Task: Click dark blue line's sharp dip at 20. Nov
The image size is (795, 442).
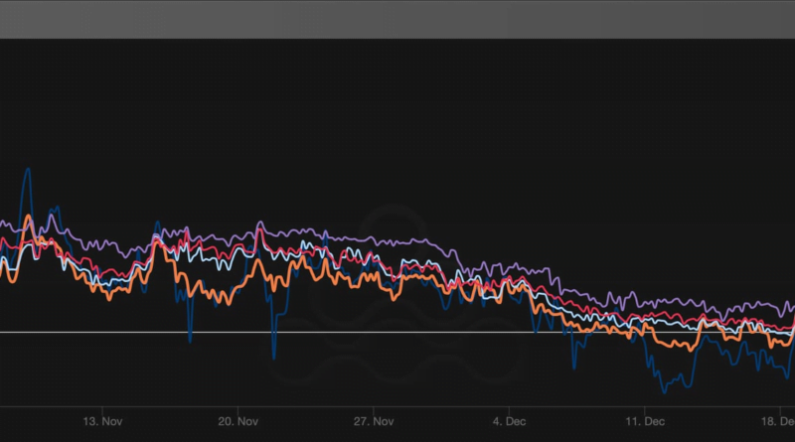Action: click(273, 356)
